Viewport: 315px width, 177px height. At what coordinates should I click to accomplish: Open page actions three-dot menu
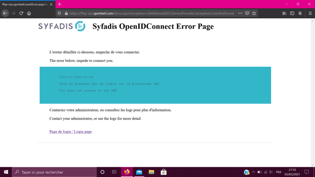[240, 13]
